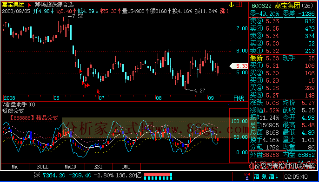Switch to the MA indicator tab
The height and width of the screenshot is (182, 319).
[x=15, y=167]
